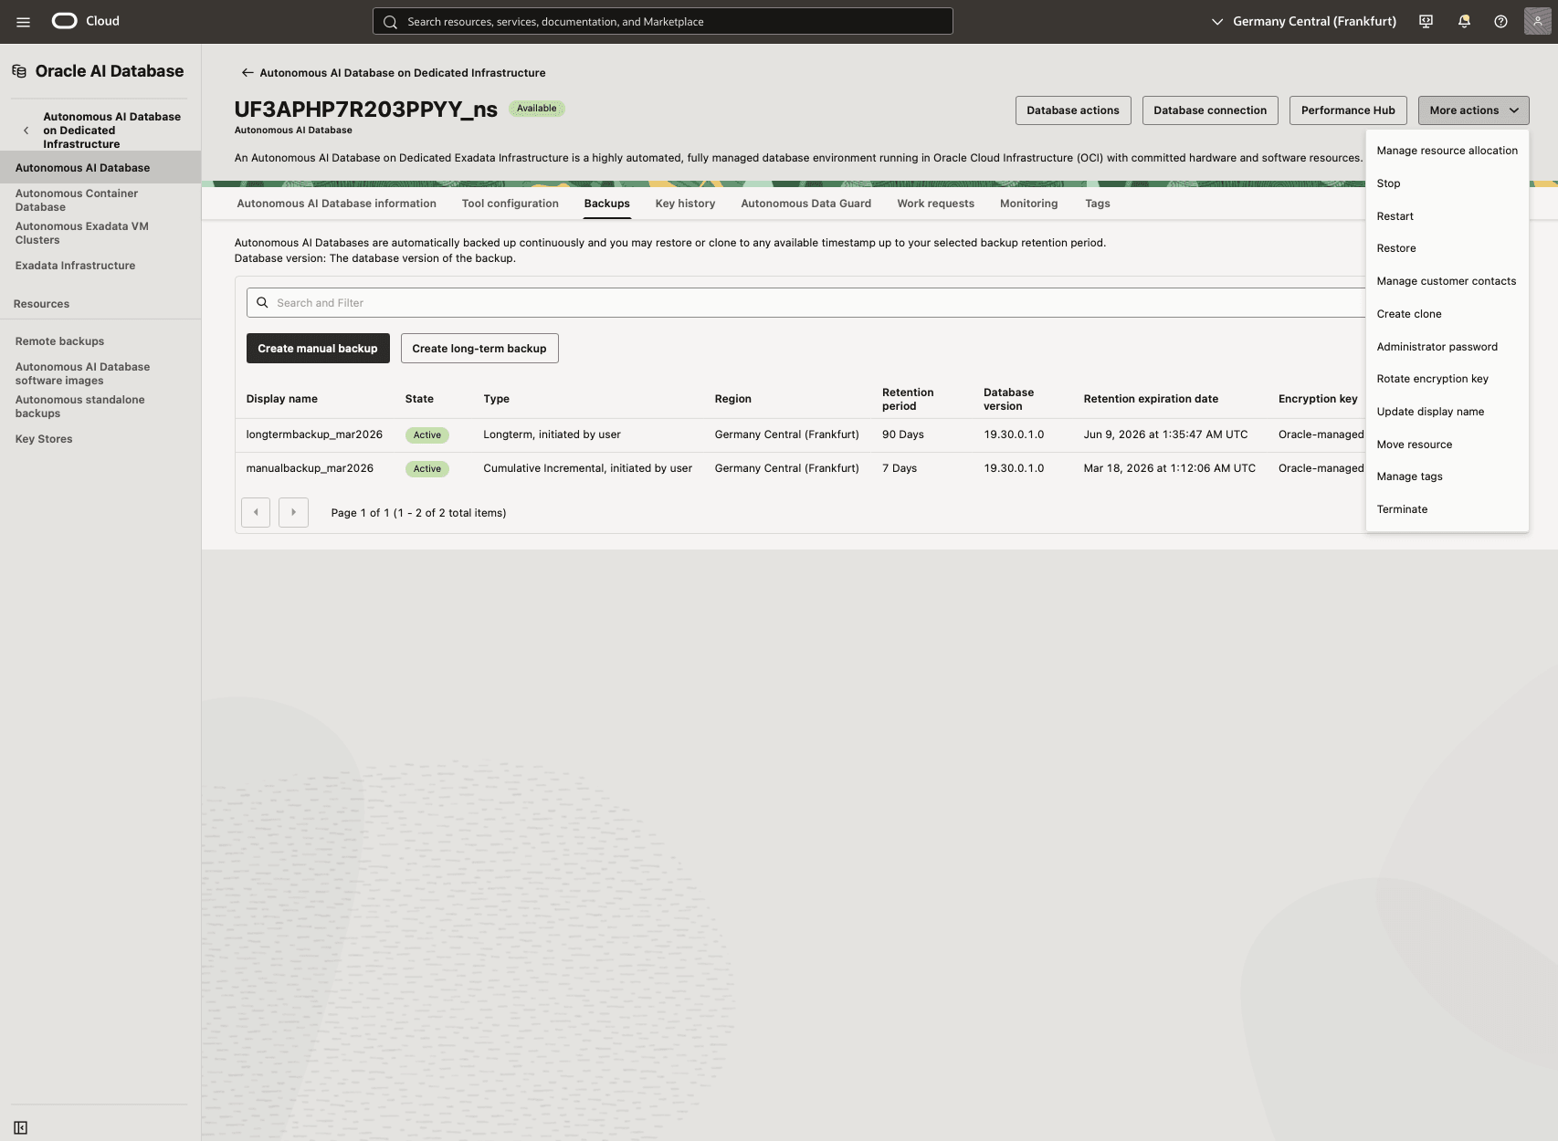Viewport: 1558px width, 1141px height.
Task: Choose Restore from the menu
Action: 1447,248
